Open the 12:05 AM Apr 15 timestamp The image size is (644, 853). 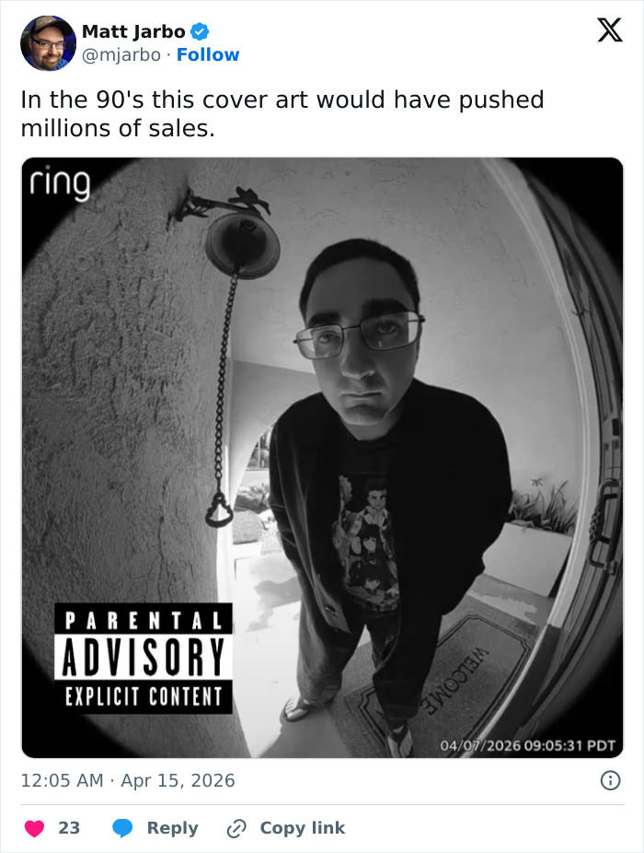pyautogui.click(x=128, y=780)
